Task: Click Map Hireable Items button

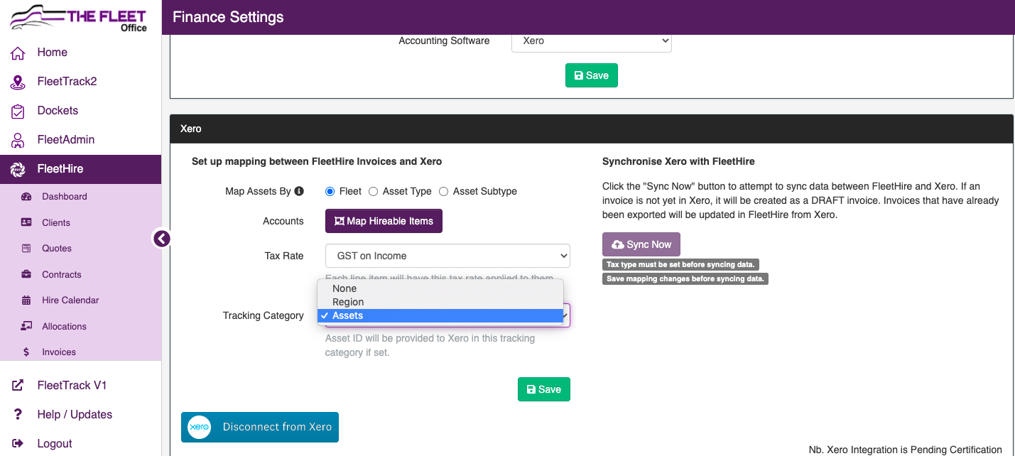Action: point(384,221)
